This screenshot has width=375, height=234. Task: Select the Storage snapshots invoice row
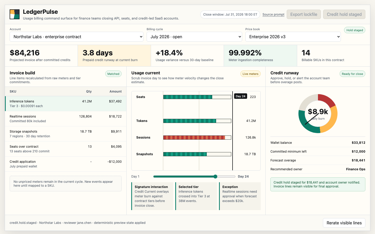pyautogui.click(x=66, y=134)
